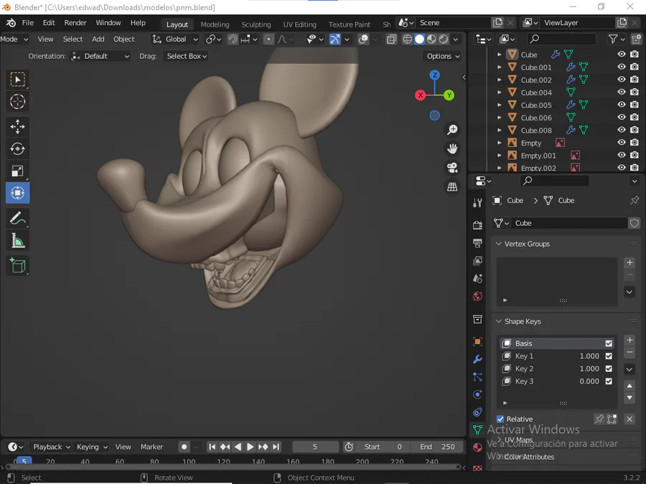646x484 pixels.
Task: Open the Orientation Default dropdown
Action: coord(100,56)
